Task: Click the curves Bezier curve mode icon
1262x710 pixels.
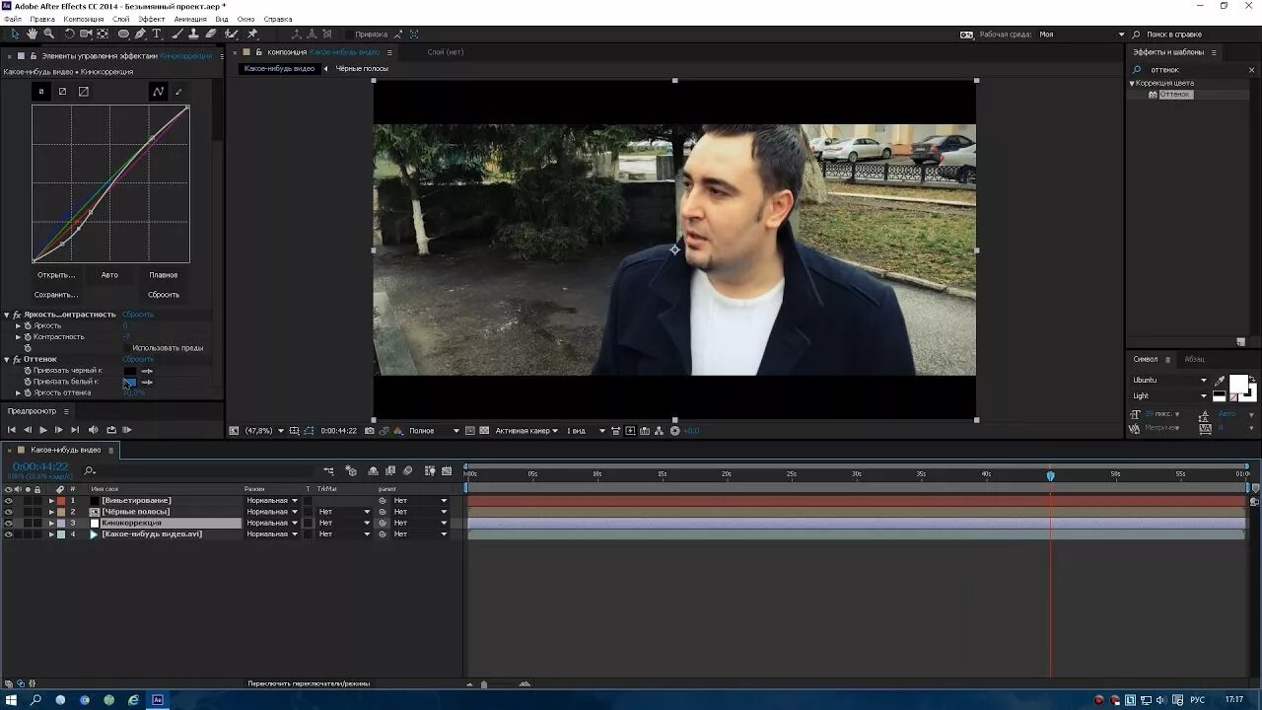Action: click(158, 92)
